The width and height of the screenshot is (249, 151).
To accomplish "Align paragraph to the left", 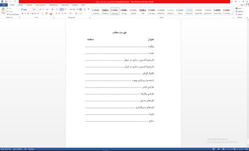I will (56, 14).
